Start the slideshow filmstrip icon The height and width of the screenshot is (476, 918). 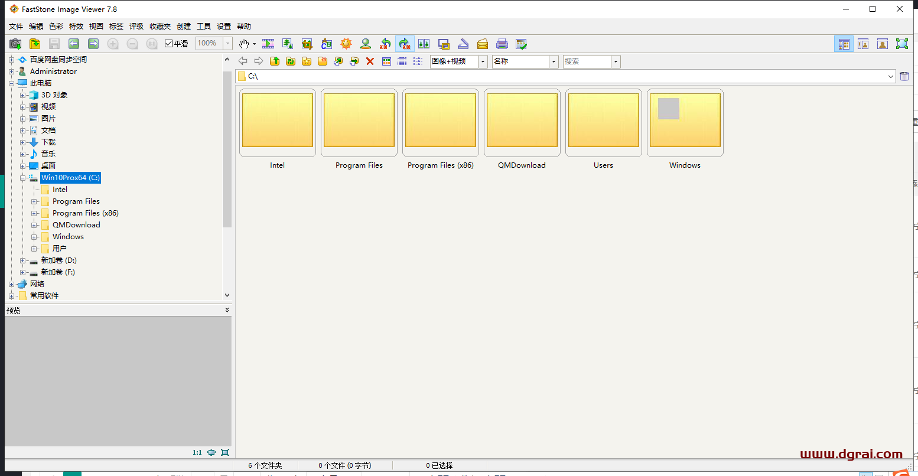click(x=268, y=44)
